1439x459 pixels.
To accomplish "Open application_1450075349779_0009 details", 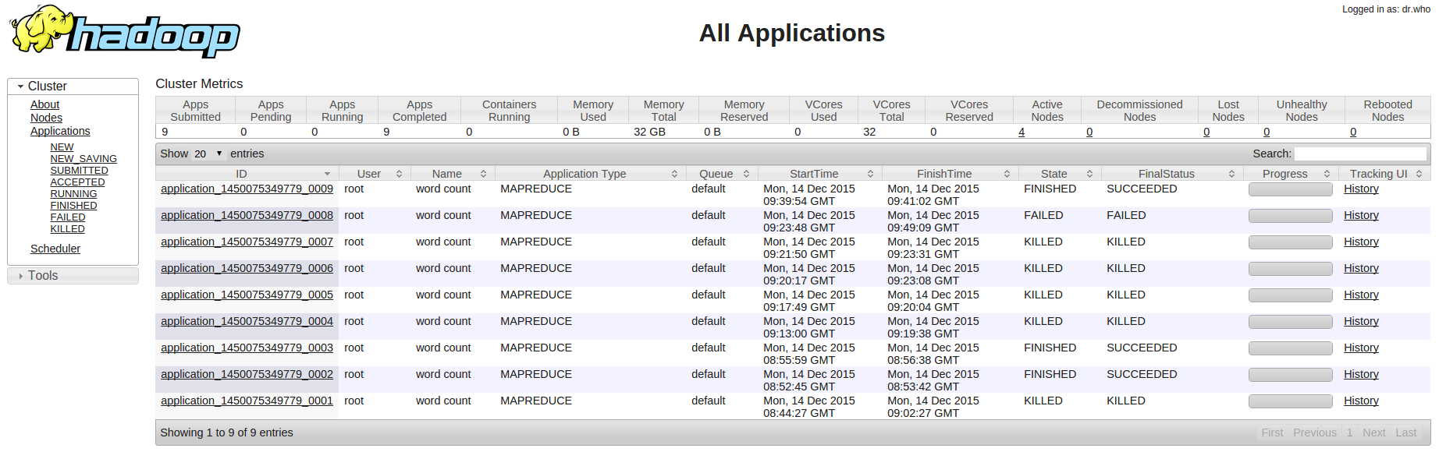I will pyautogui.click(x=247, y=189).
